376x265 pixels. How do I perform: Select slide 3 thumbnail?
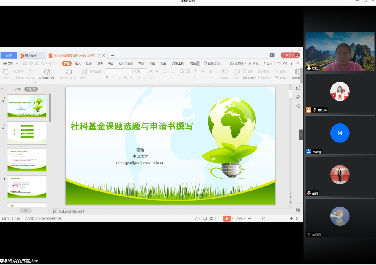pyautogui.click(x=27, y=160)
